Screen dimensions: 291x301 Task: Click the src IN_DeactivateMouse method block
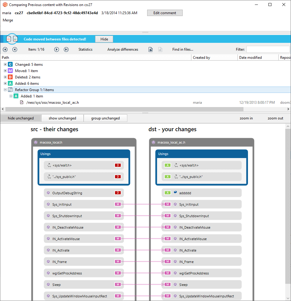[x=84, y=227]
